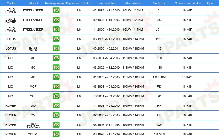Click the ELISE 340 R model cell

click(33, 49)
